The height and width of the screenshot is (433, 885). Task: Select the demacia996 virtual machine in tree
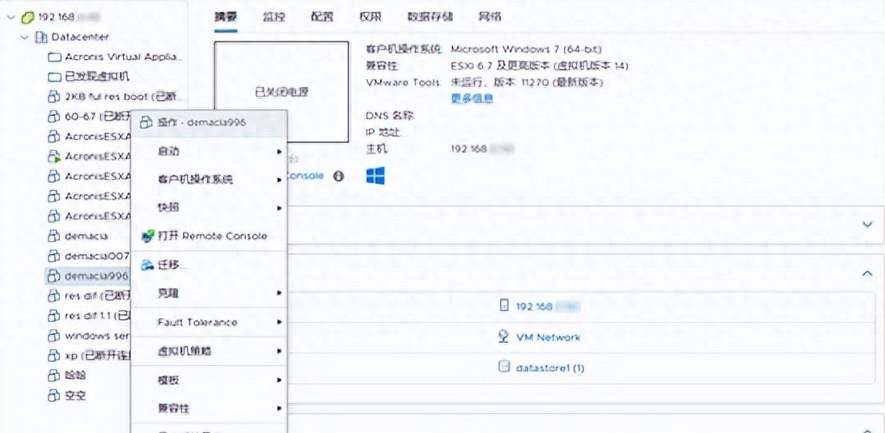(96, 276)
